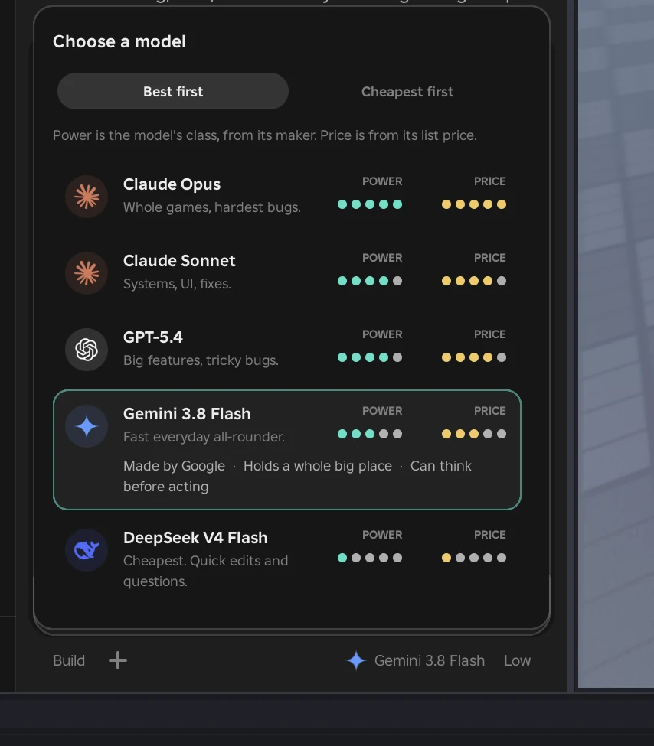Click 'Whole games, hardest bugs.' description
Image resolution: width=654 pixels, height=746 pixels.
point(212,207)
